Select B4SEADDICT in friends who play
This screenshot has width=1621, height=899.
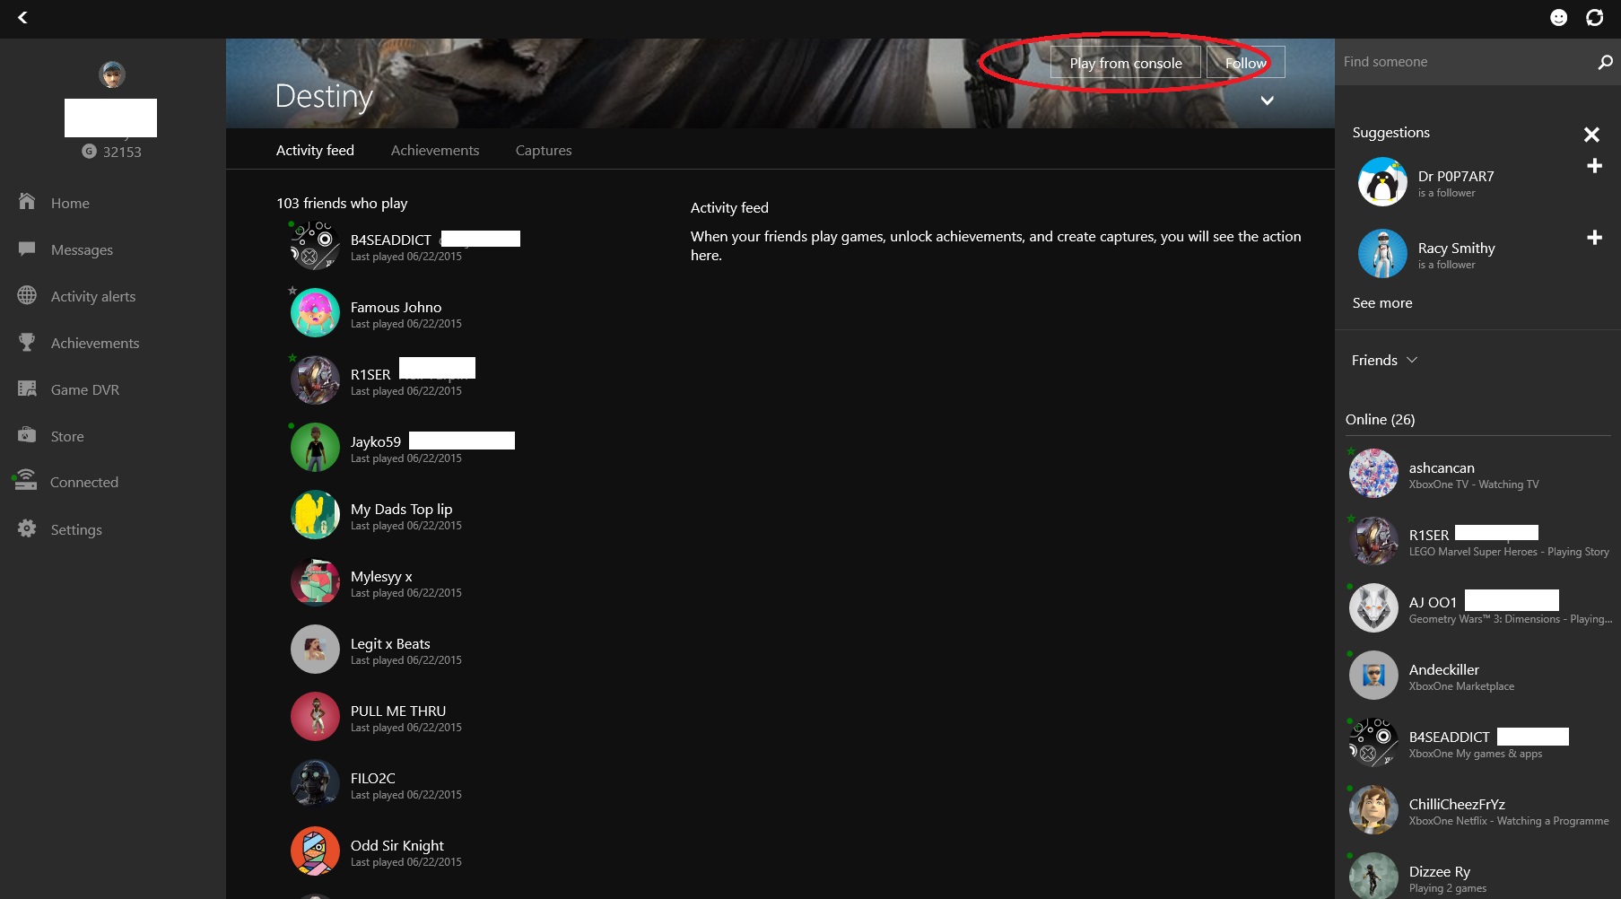point(405,246)
